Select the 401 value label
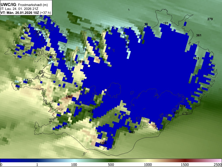This screenshot has width=222, height=167. 176,113
